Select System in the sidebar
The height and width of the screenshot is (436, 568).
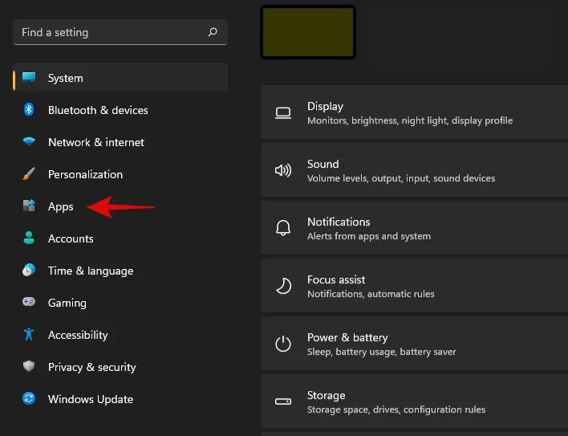[65, 78]
